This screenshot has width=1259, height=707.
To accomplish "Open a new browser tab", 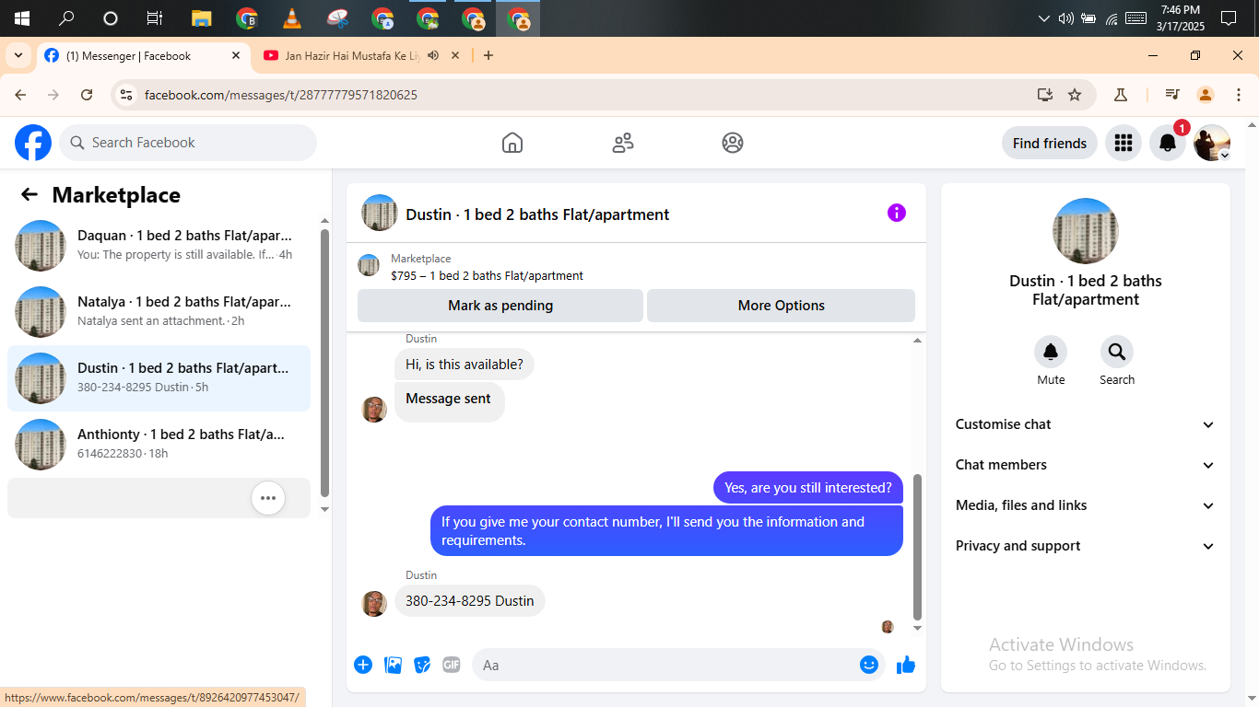I will [x=488, y=55].
